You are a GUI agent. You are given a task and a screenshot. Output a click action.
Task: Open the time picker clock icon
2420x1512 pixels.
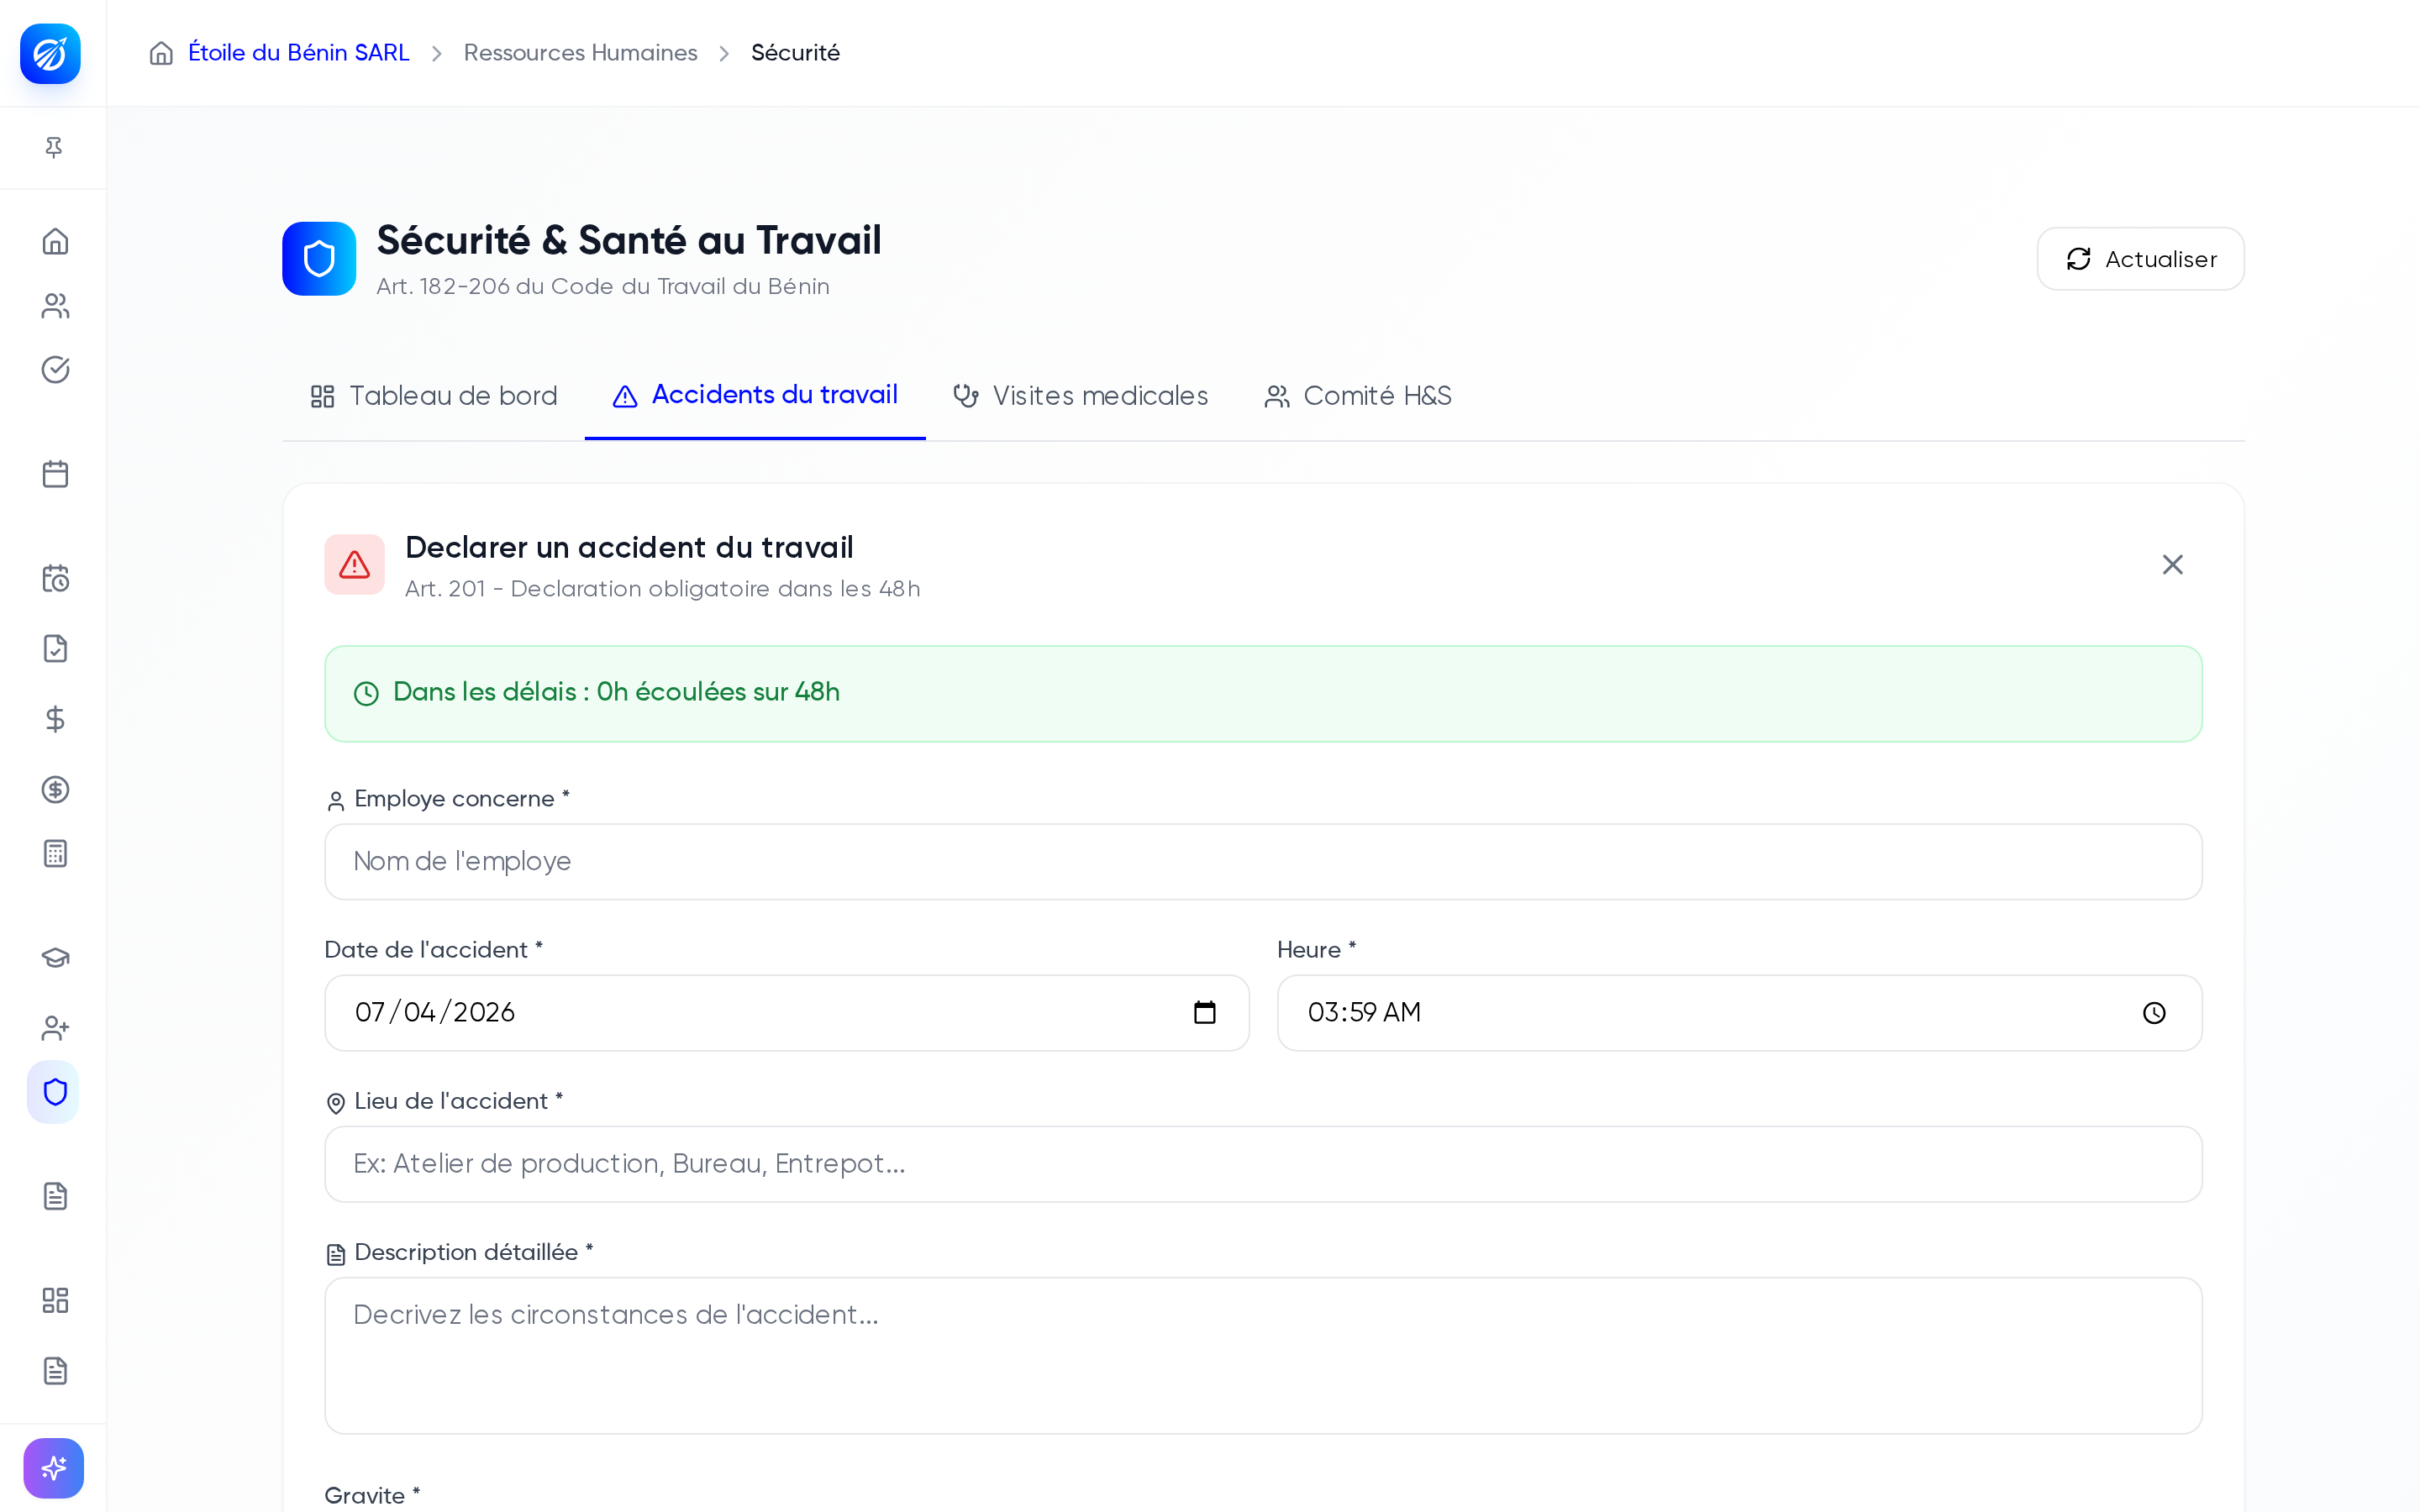point(2154,1013)
